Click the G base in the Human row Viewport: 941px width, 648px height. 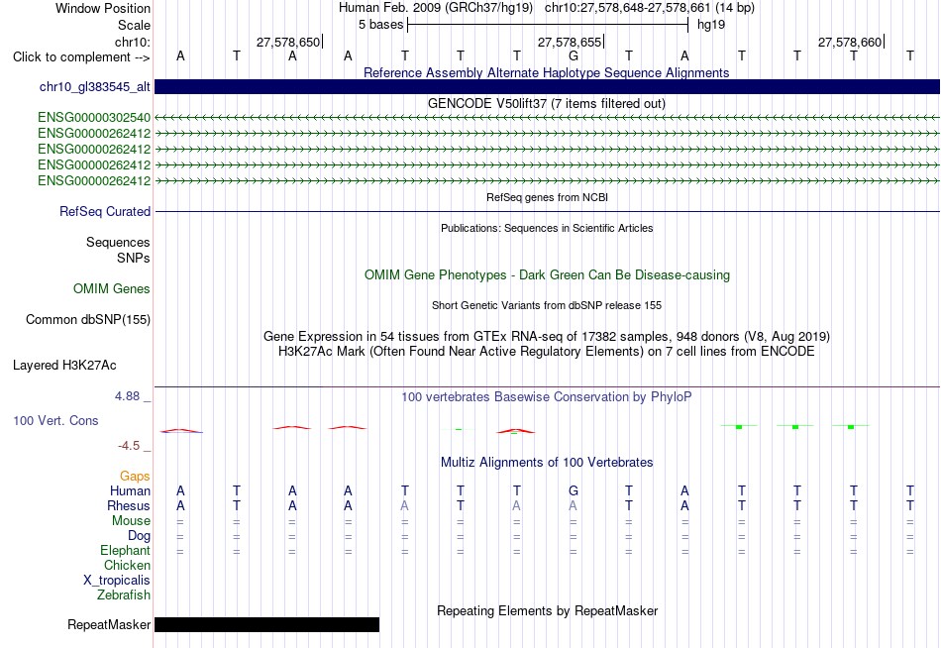(574, 490)
